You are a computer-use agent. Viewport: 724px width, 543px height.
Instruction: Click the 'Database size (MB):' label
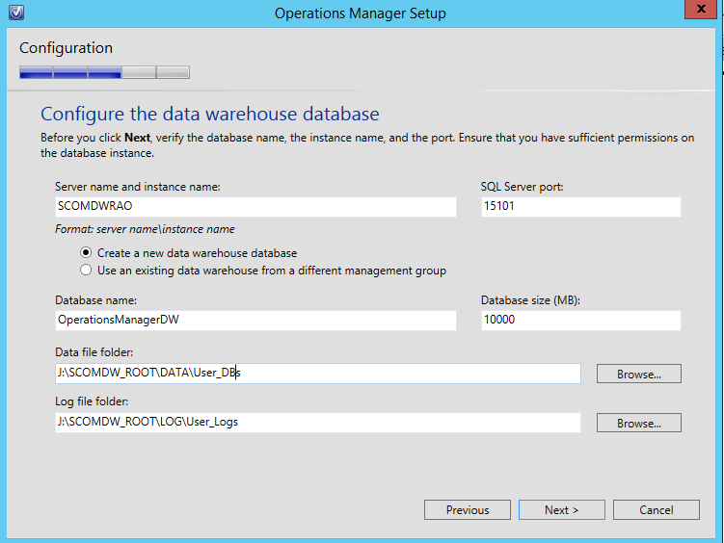(x=530, y=300)
